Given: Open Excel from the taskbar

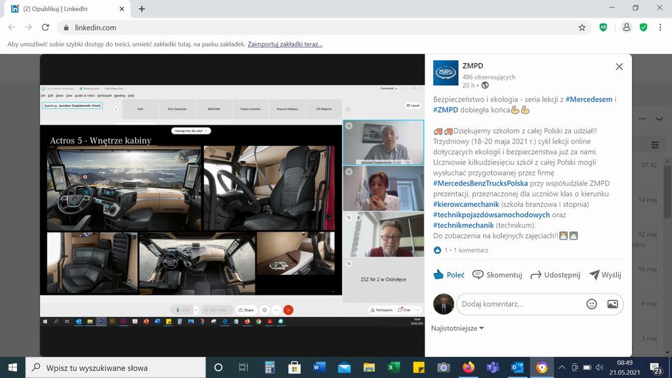Looking at the screenshot, I should 394,367.
